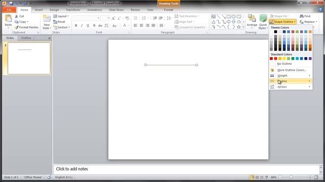
Task: Select the Text Box shape
Action: (x=213, y=17)
